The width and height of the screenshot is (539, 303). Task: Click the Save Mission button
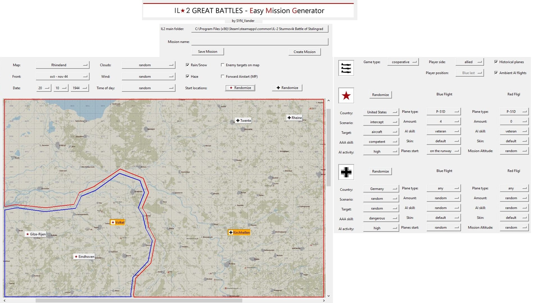point(207,52)
